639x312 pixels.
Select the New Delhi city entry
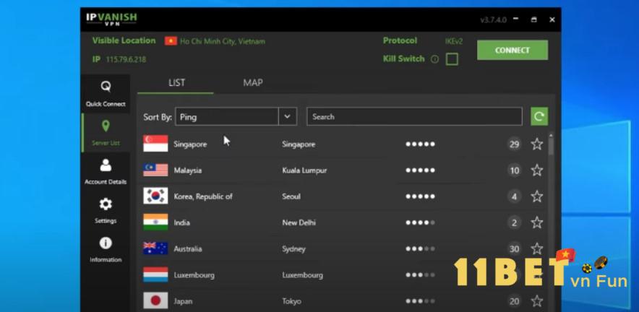[299, 222]
